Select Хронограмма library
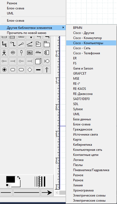The image size is (117, 204). tap(91, 190)
